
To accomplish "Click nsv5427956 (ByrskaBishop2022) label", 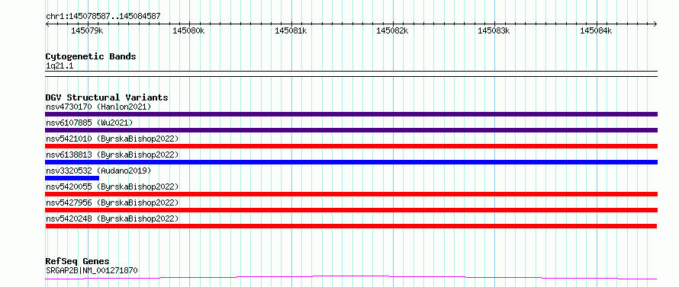I will 112,202.
